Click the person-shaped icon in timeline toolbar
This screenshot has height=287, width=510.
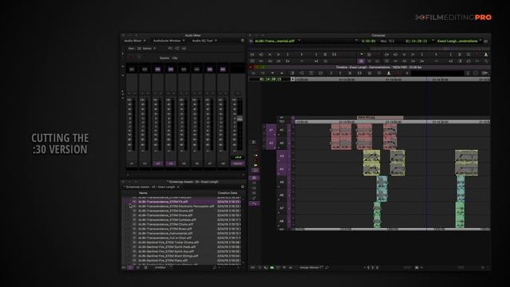[x=388, y=73]
